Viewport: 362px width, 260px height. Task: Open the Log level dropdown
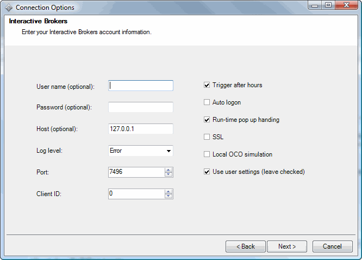[x=141, y=151]
